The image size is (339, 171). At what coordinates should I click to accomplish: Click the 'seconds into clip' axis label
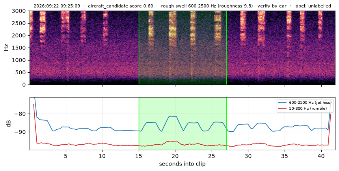point(182,164)
